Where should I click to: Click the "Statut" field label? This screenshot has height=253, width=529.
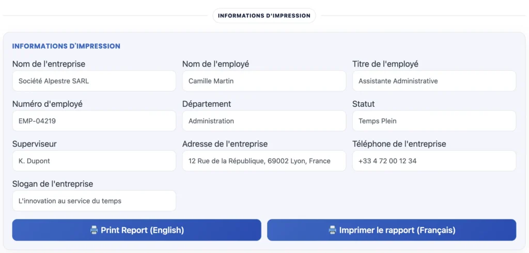364,104
